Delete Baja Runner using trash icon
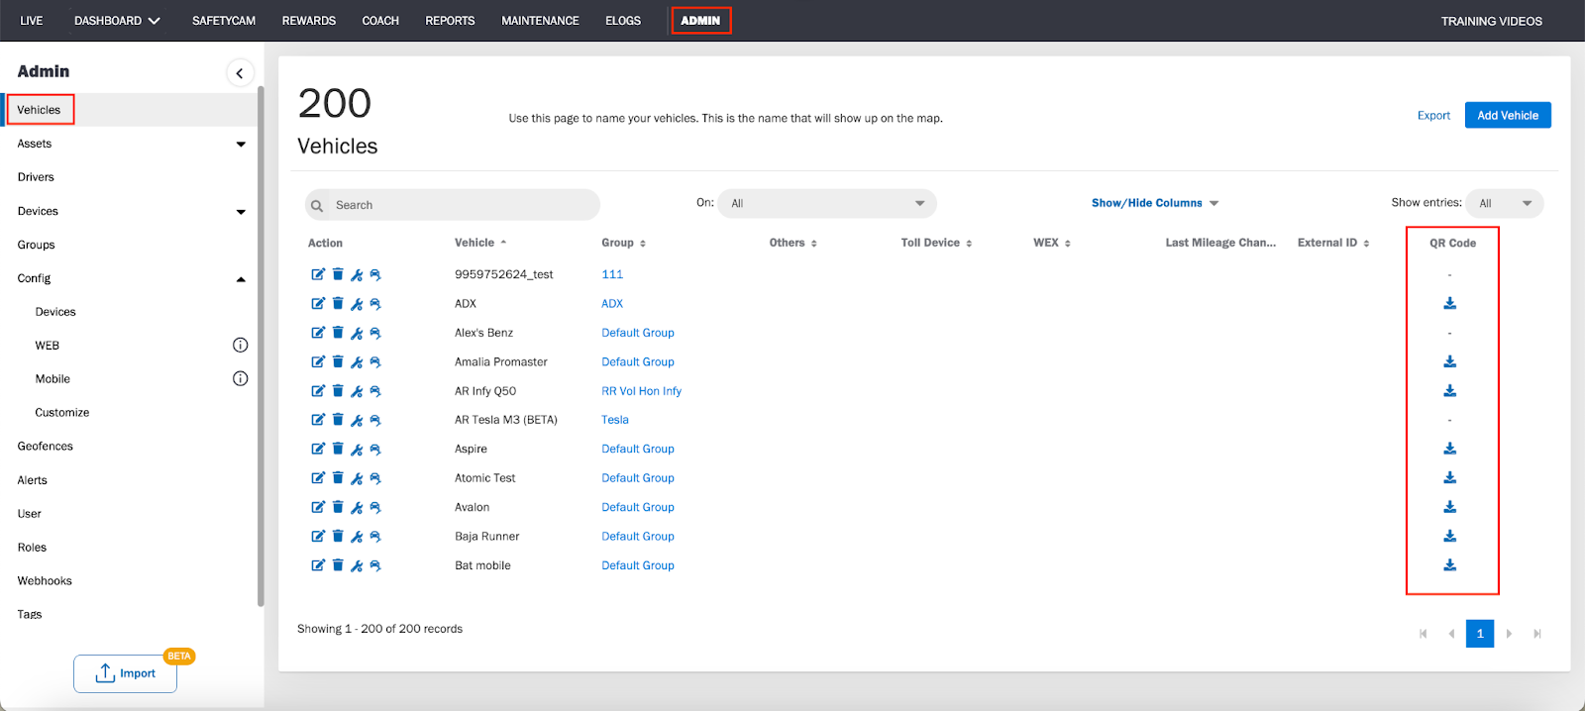 point(338,537)
